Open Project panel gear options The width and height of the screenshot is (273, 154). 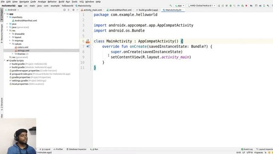(73, 10)
